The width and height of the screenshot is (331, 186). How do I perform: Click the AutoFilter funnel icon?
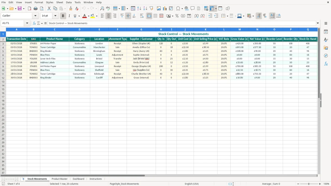(151, 9)
